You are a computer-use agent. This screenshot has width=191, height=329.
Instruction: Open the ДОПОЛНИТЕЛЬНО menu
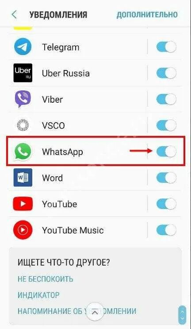coord(147,15)
